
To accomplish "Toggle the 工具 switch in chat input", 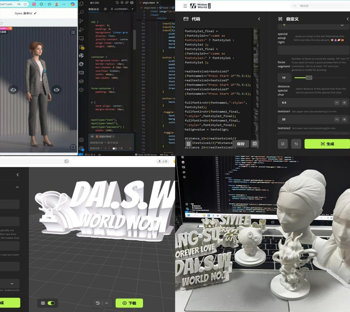I will (x=115, y=149).
